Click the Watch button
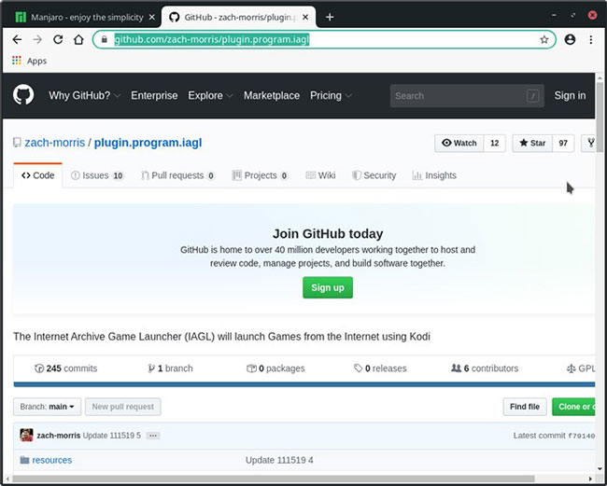This screenshot has width=607, height=486. pyautogui.click(x=459, y=143)
